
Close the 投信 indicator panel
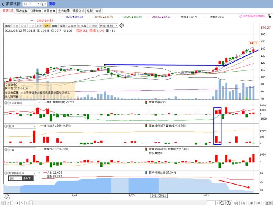tap(6, 126)
